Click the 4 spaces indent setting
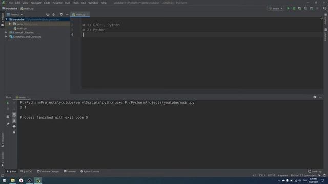This screenshot has height=184, width=328. point(283,175)
